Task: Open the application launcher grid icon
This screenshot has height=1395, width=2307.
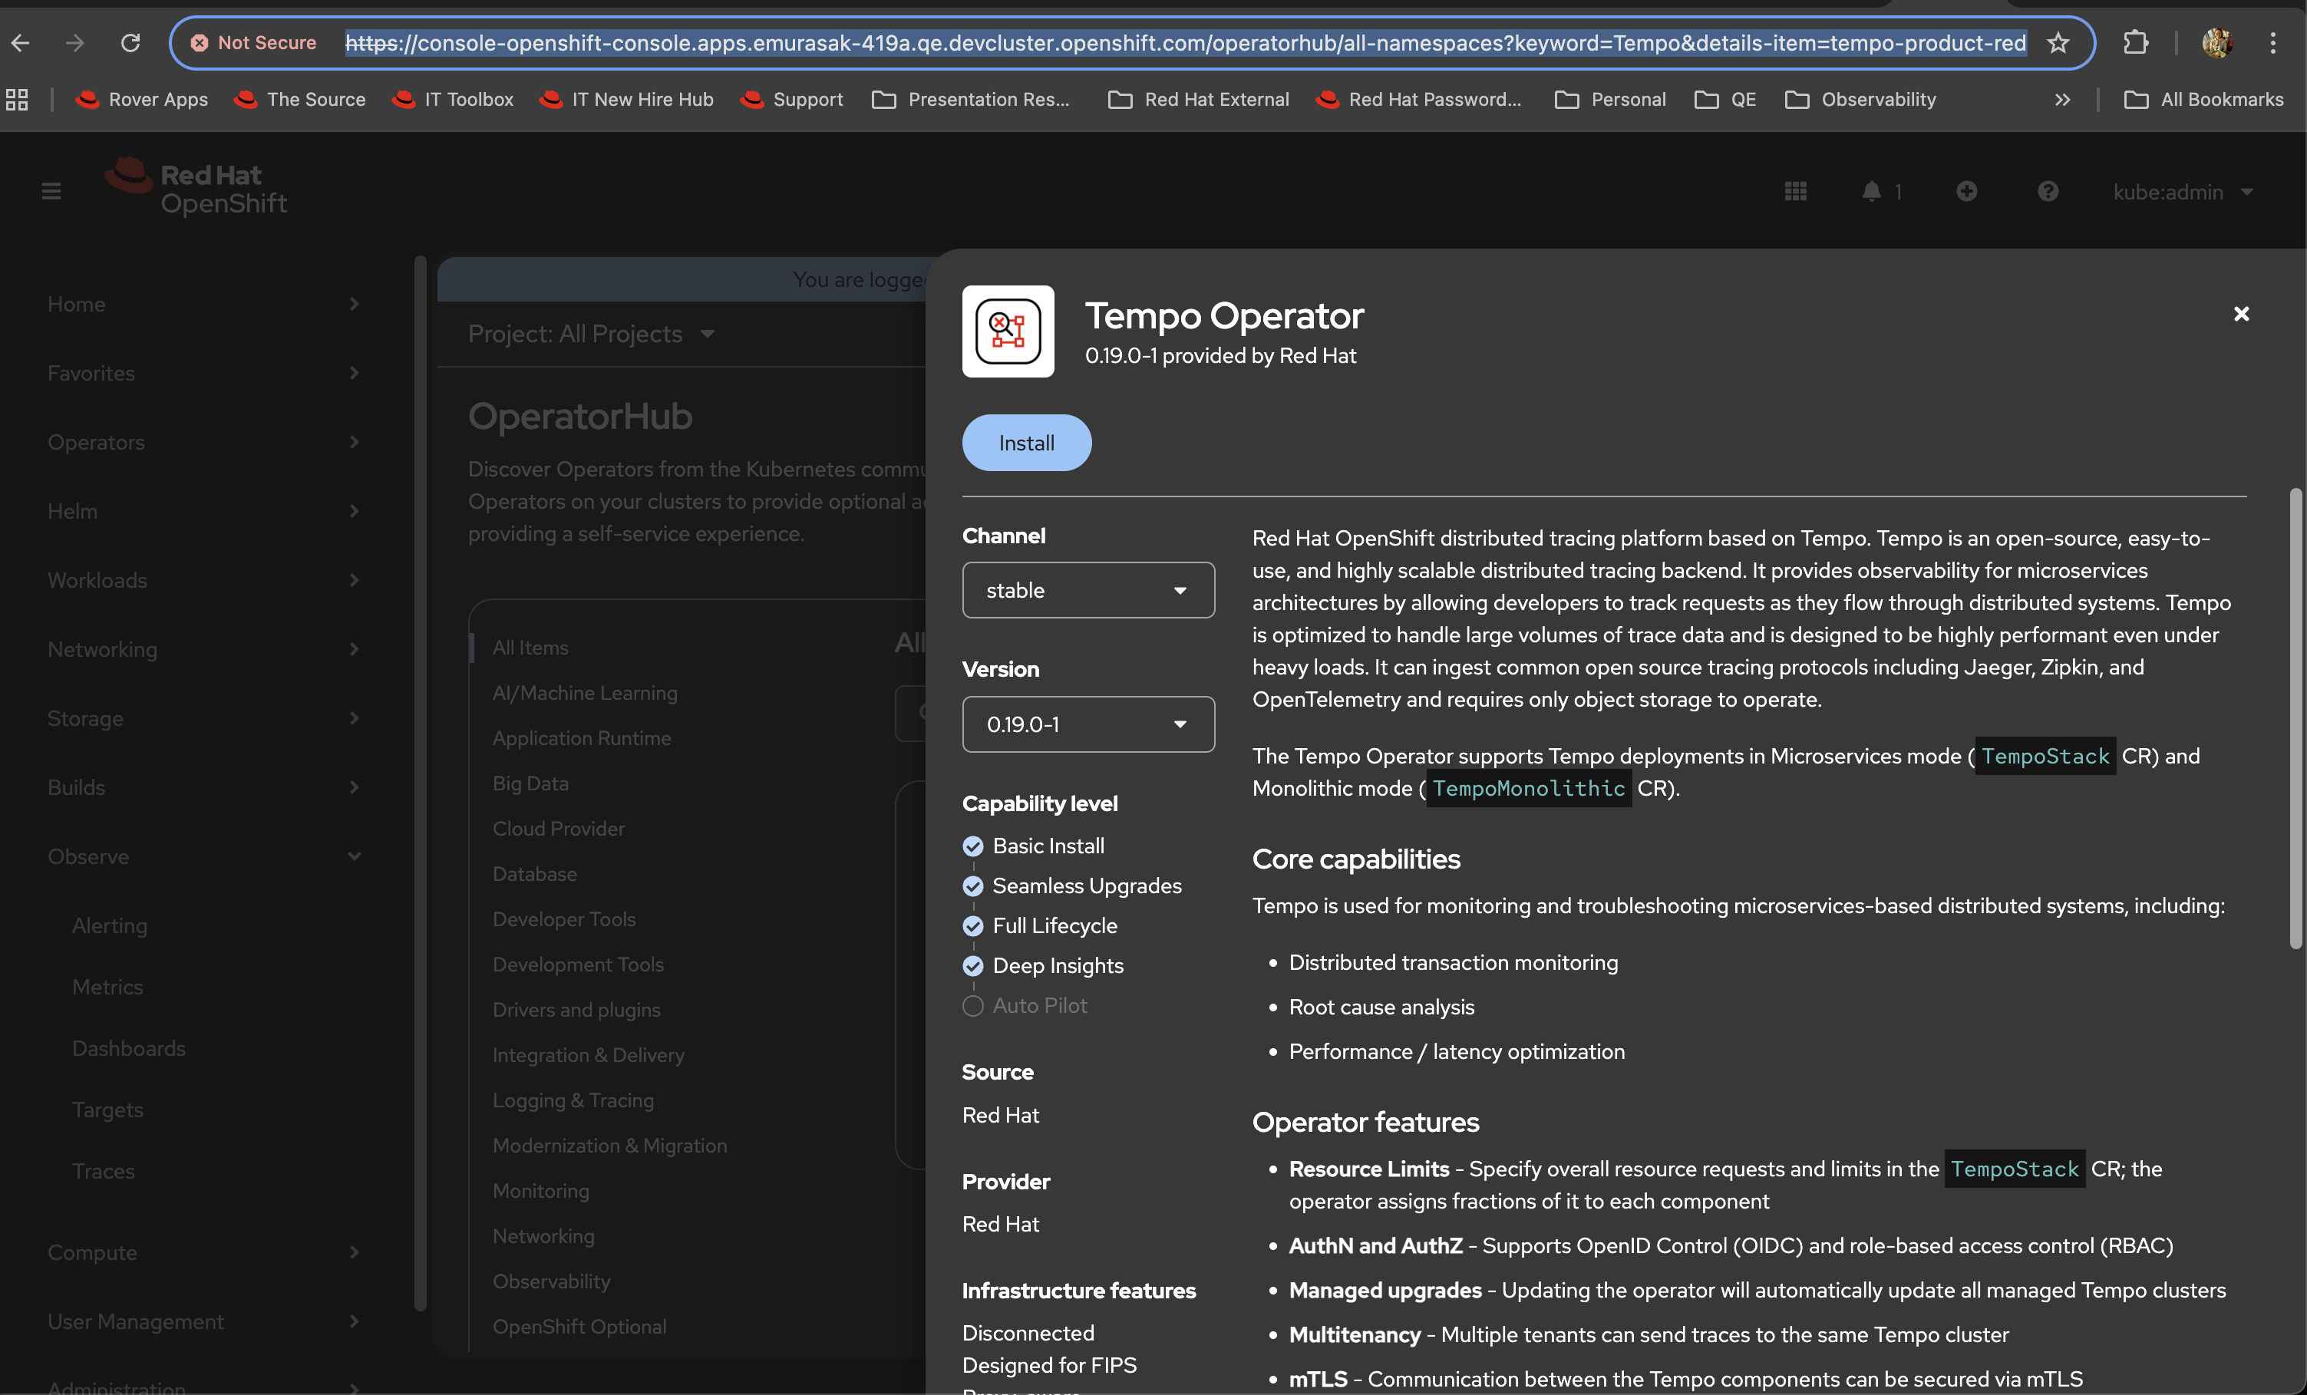Action: 1795,192
